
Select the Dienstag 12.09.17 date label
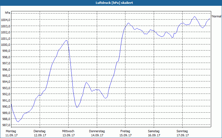[40, 133]
